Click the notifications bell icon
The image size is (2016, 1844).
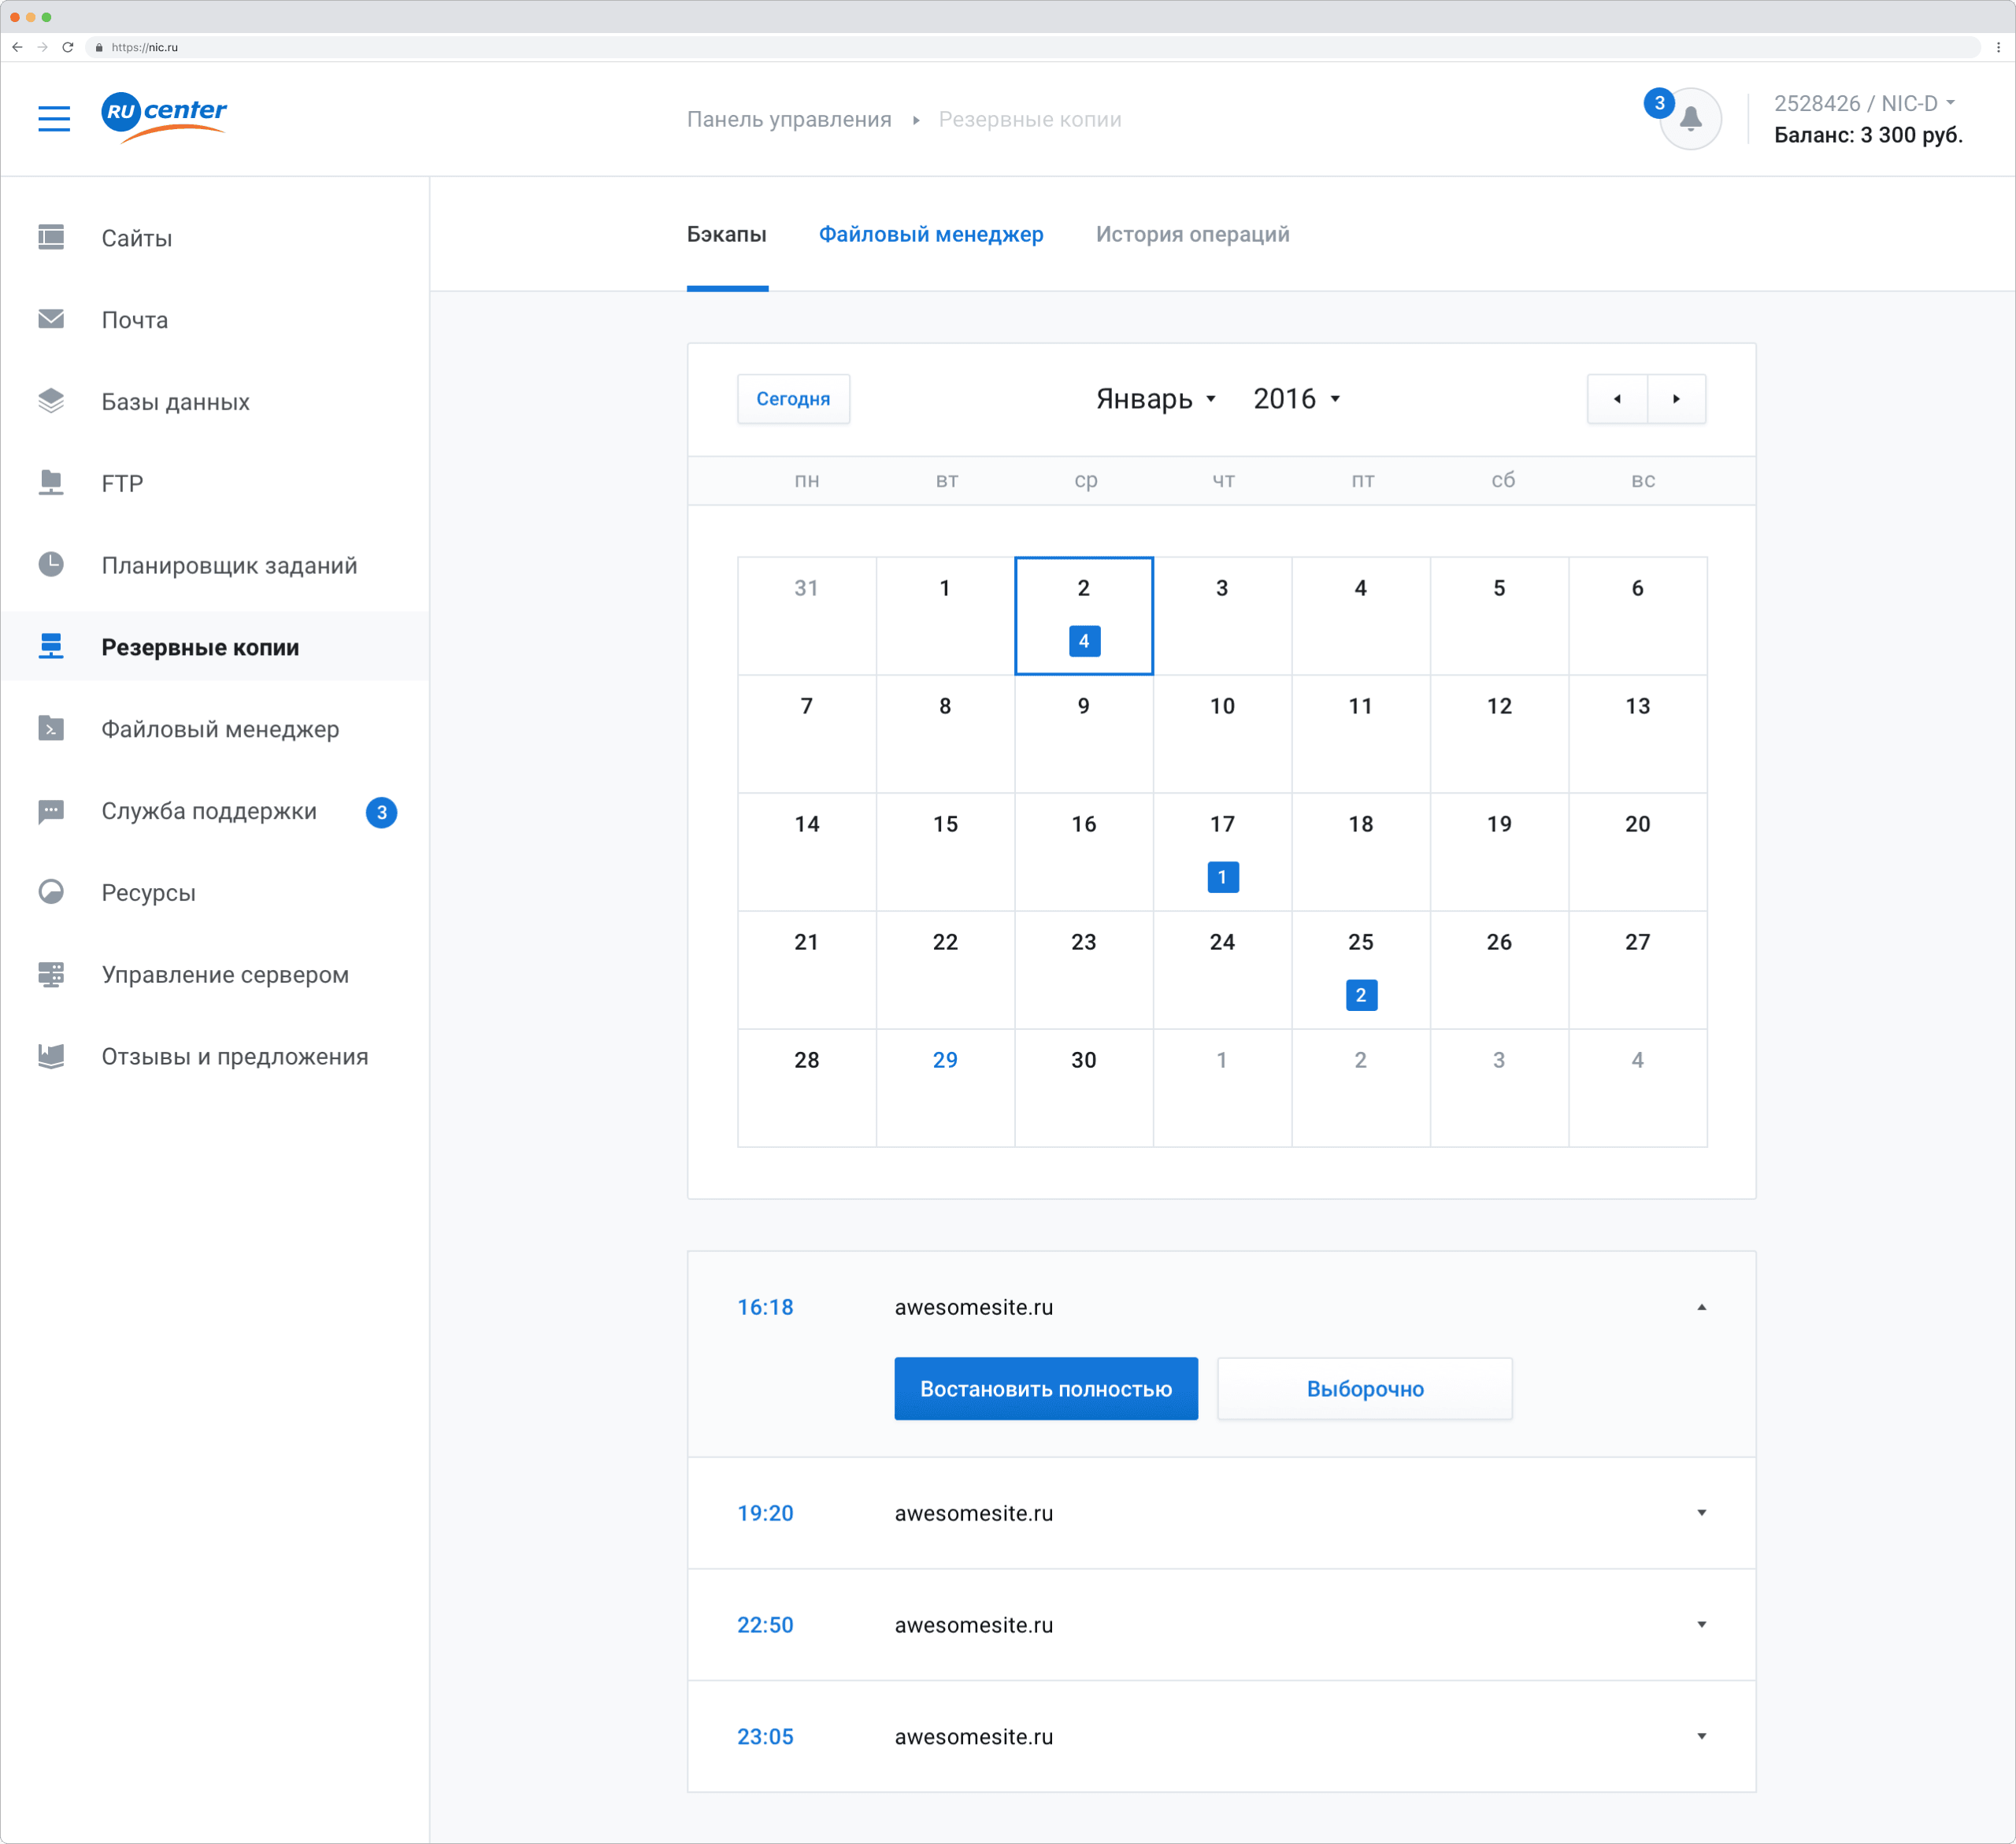[1690, 119]
